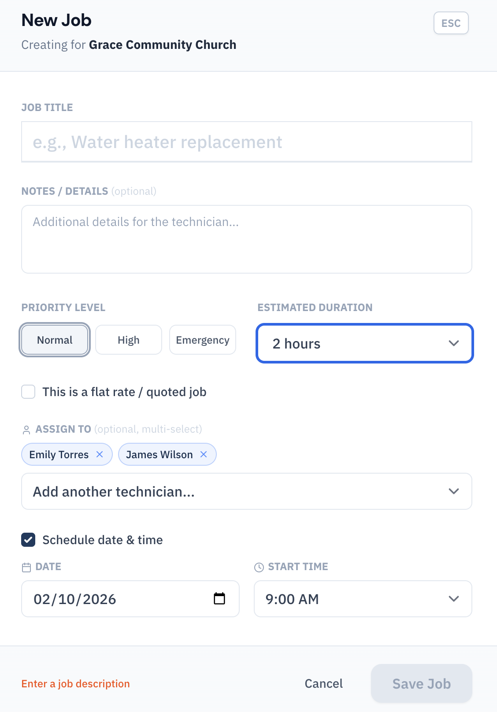Click the person icon next to Assign To
The width and height of the screenshot is (497, 712).
[26, 429]
